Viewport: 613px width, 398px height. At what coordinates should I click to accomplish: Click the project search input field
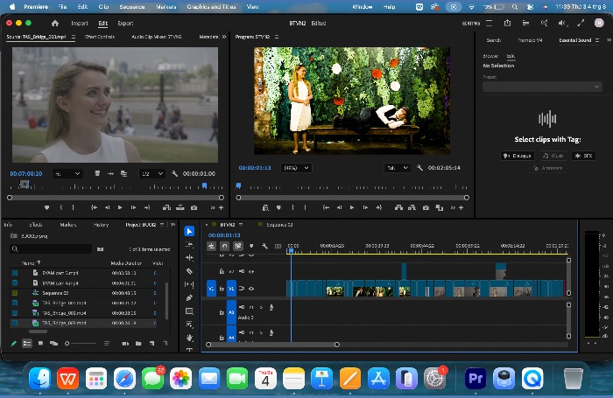coord(51,248)
